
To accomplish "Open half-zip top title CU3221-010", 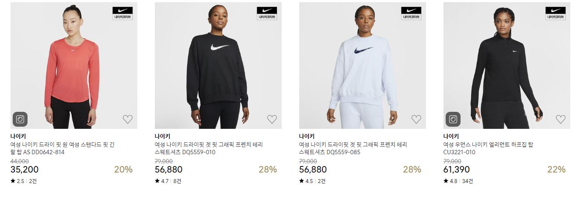I will pos(488,149).
